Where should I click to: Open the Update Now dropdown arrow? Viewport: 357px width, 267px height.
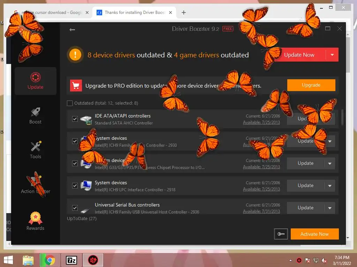point(332,55)
